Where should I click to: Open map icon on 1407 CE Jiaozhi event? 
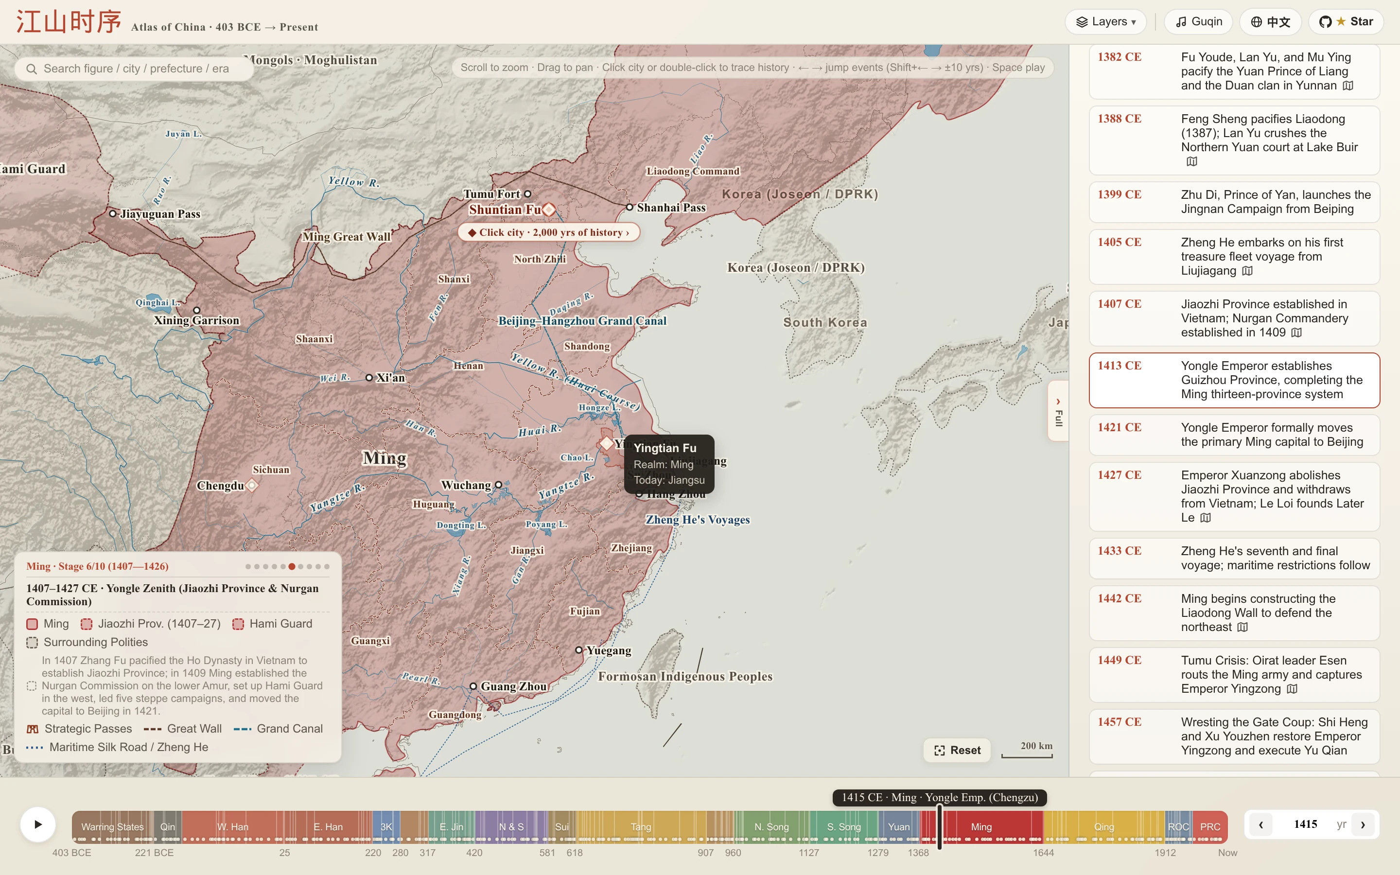[x=1296, y=333]
